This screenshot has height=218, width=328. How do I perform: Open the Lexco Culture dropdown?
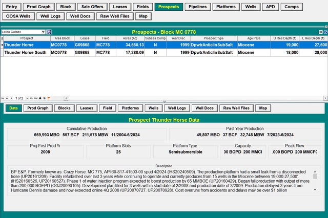(x=43, y=32)
